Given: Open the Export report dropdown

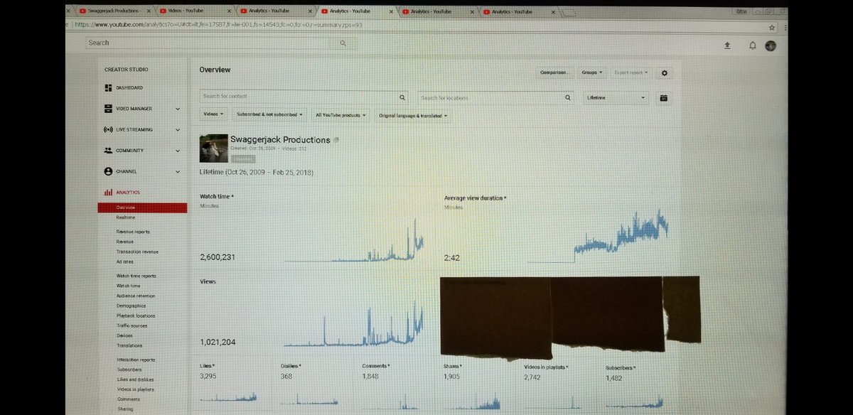Looking at the screenshot, I should pyautogui.click(x=631, y=72).
